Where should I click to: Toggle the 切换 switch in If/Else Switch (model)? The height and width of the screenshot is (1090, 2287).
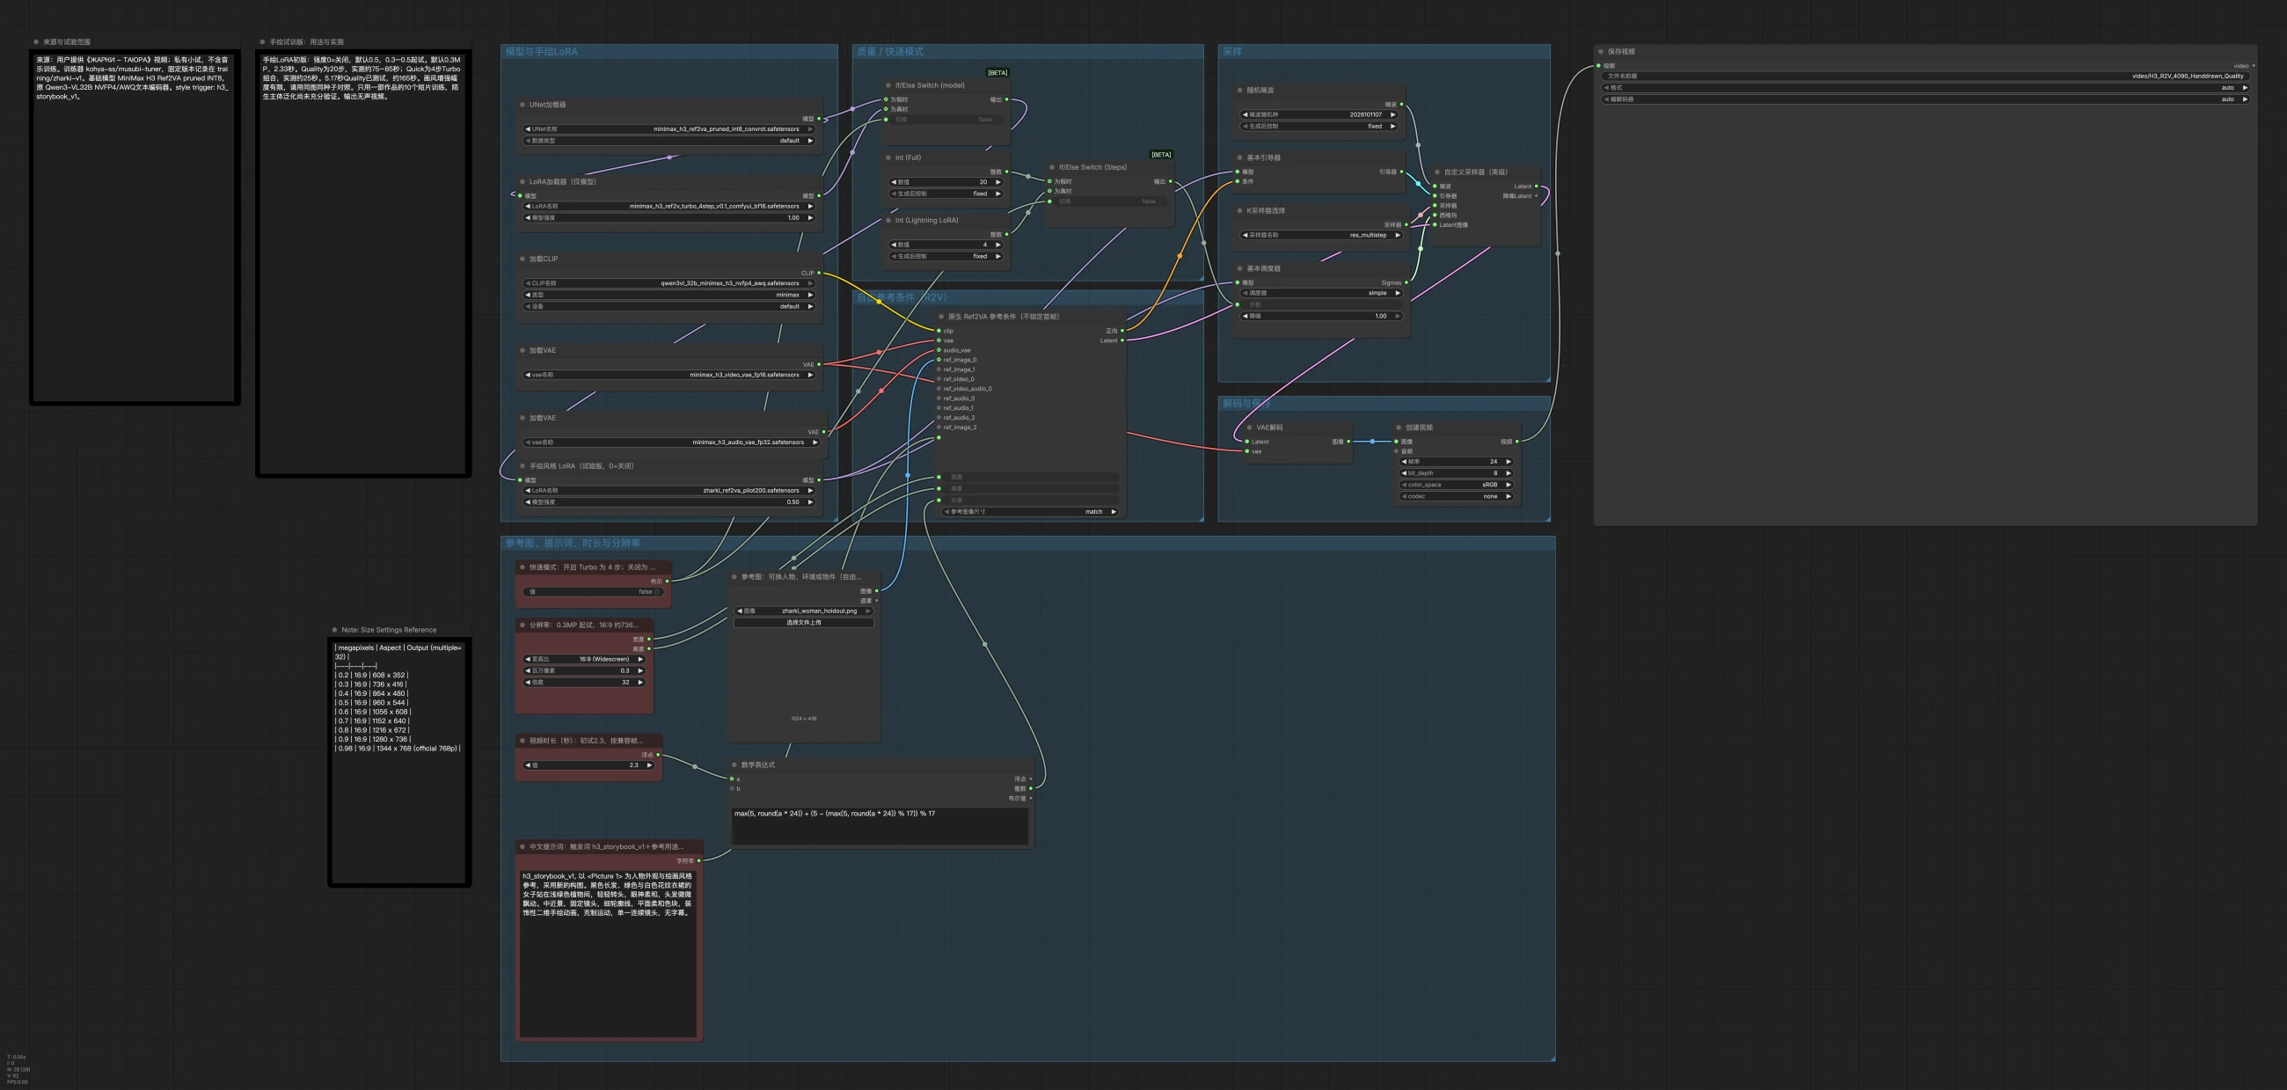946,120
